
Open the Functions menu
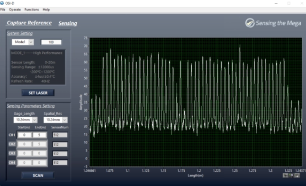32,9
